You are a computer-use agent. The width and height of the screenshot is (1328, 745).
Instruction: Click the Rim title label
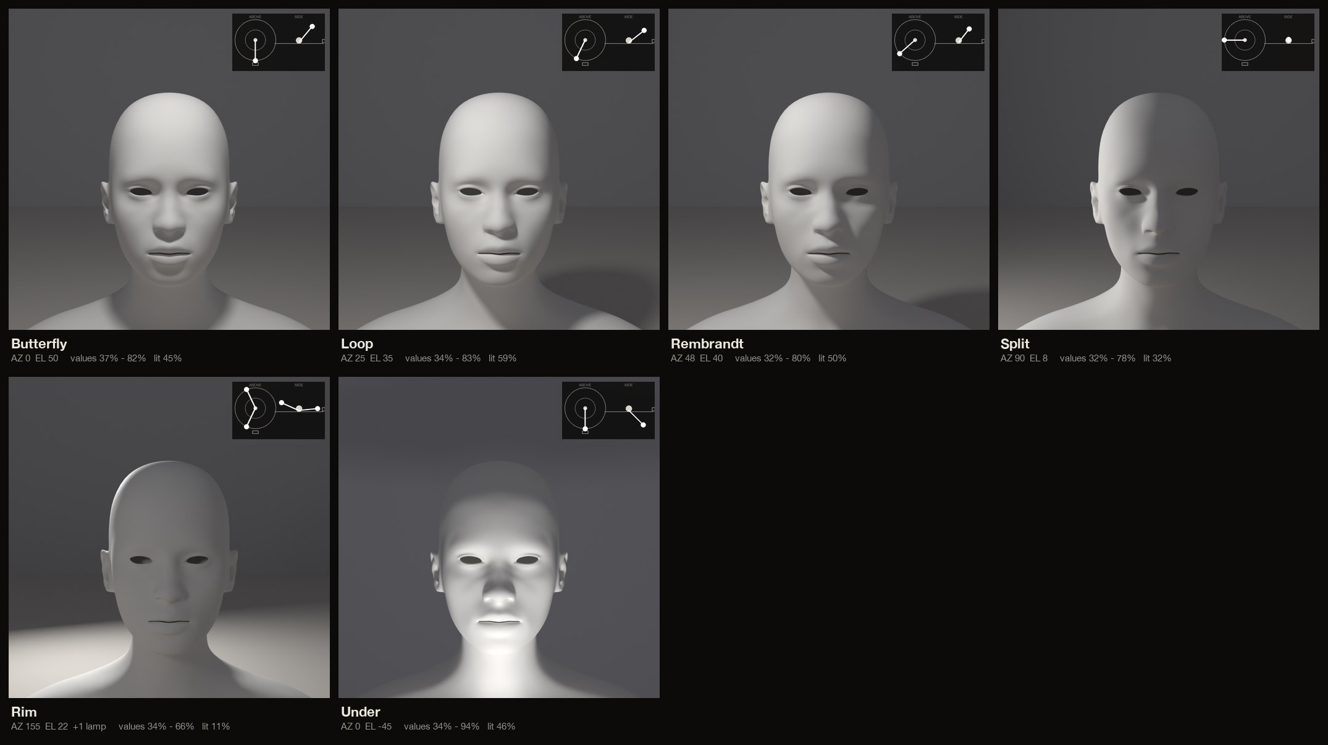pos(24,712)
